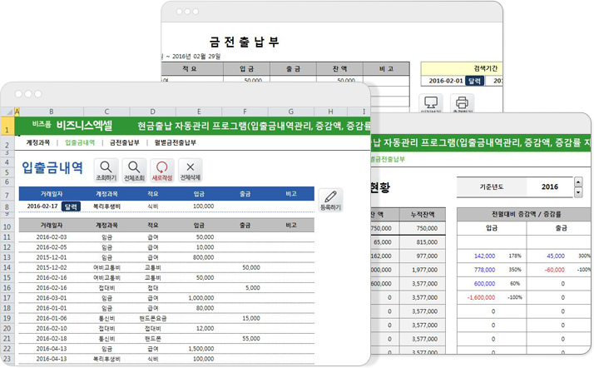This screenshot has width=594, height=368.
Task: Select column B header
Action: pos(51,112)
